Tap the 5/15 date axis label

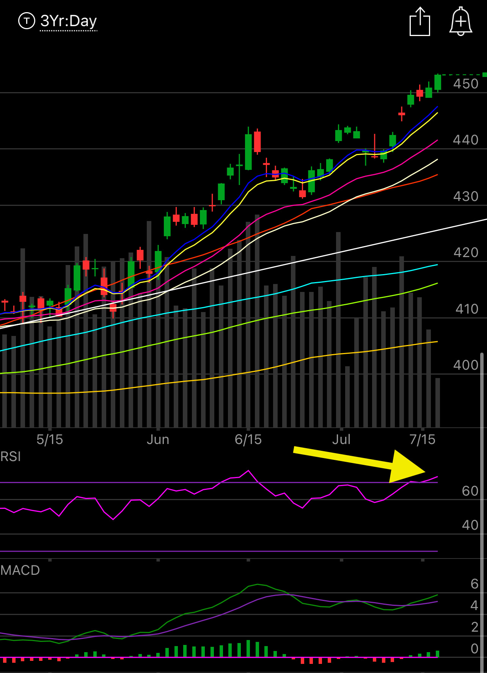coord(50,439)
